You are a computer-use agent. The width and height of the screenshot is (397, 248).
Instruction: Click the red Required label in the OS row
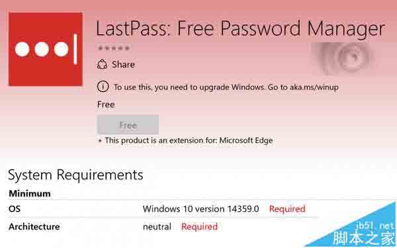(287, 209)
